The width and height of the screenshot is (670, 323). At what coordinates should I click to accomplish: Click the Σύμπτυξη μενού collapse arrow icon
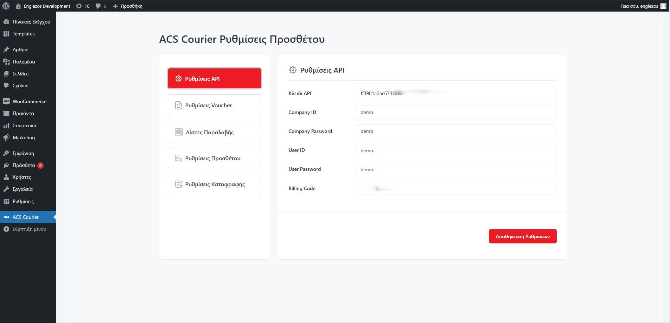6,229
